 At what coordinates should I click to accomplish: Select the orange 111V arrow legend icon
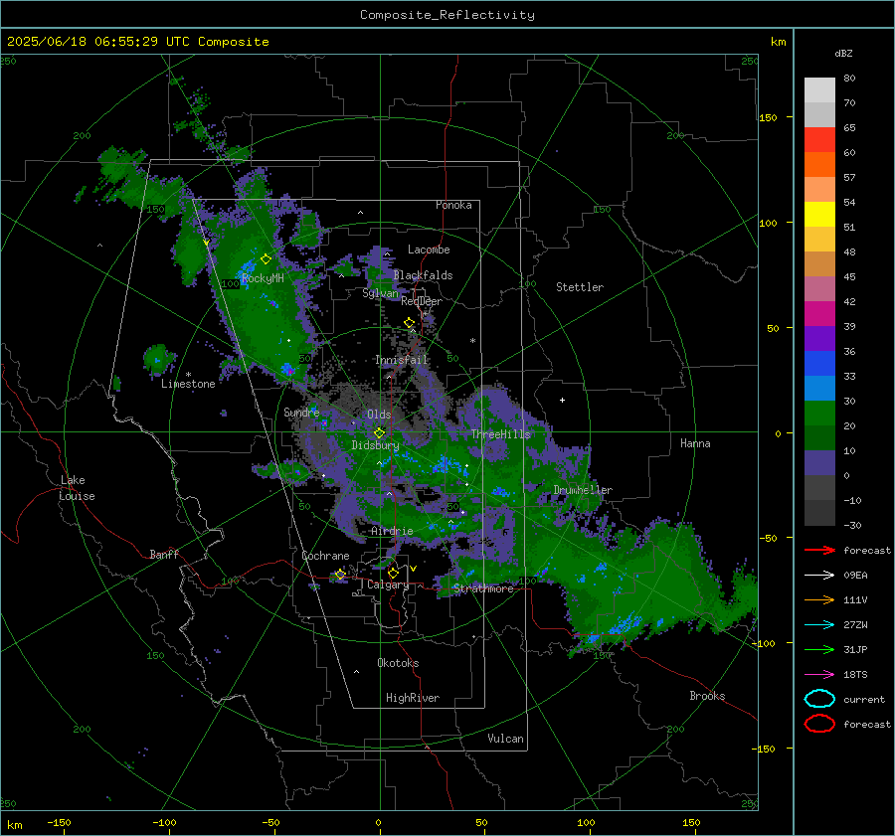click(819, 599)
